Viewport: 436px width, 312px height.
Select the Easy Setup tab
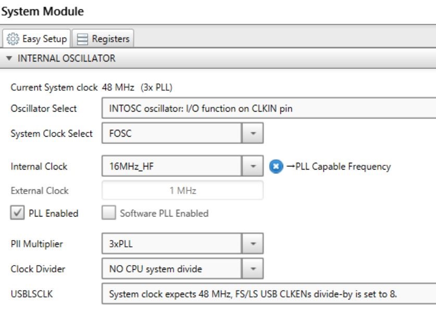(x=38, y=39)
